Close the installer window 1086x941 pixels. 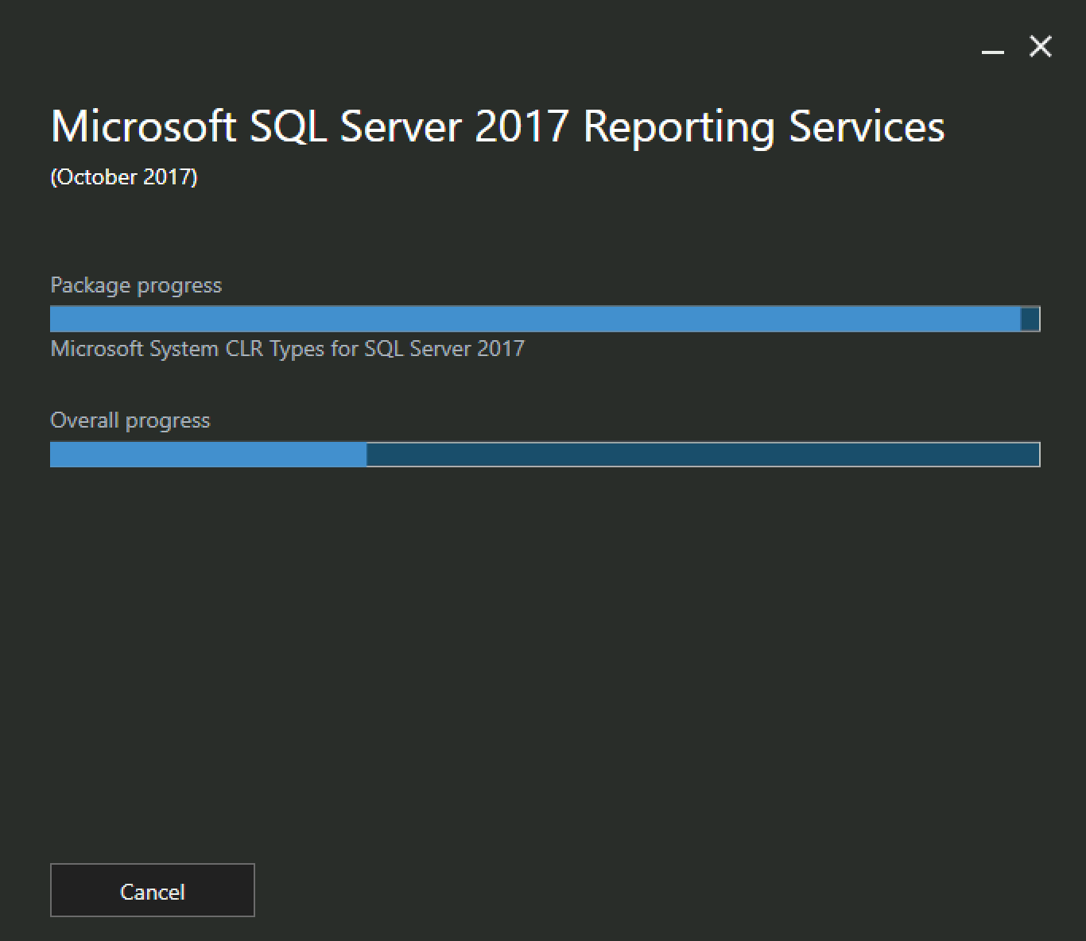coord(1040,47)
